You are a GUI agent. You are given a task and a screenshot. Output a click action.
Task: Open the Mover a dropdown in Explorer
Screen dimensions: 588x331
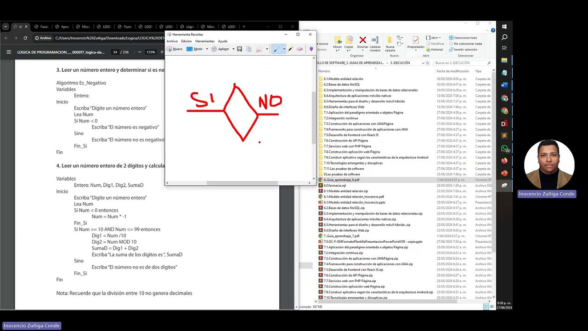[x=338, y=43]
